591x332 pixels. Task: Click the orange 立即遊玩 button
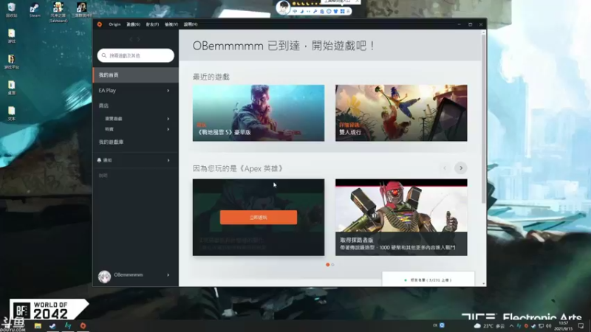258,217
